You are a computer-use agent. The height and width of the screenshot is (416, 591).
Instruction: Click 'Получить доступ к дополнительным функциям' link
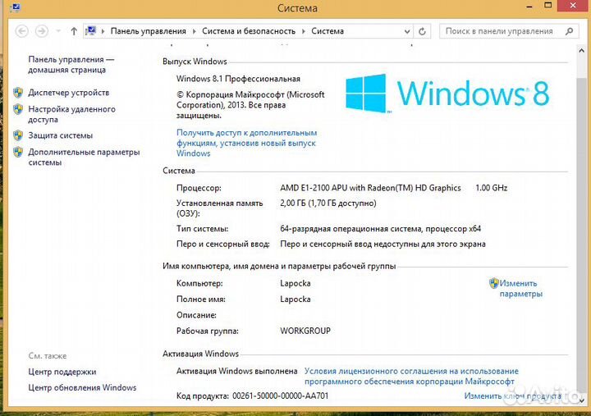(x=246, y=143)
